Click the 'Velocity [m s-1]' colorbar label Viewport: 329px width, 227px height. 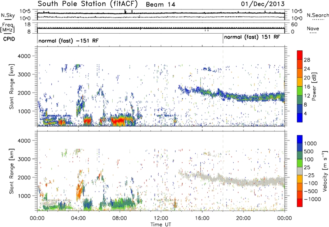(x=325, y=171)
